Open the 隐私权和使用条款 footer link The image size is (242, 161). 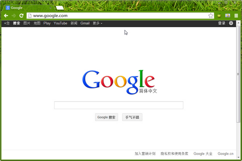(x=174, y=154)
